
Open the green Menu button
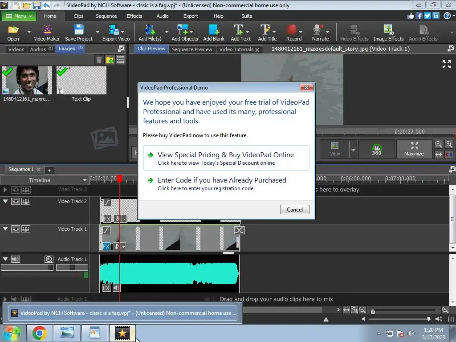point(19,16)
